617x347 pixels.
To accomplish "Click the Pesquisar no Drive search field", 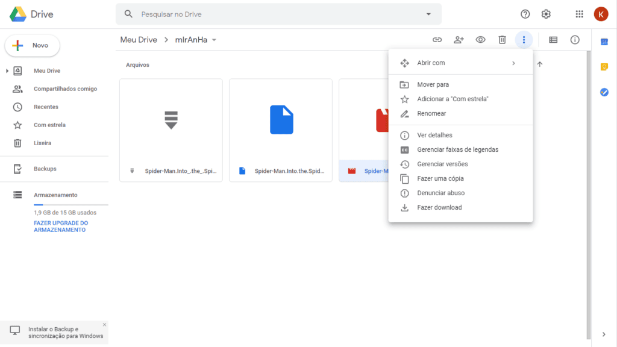I will click(278, 14).
